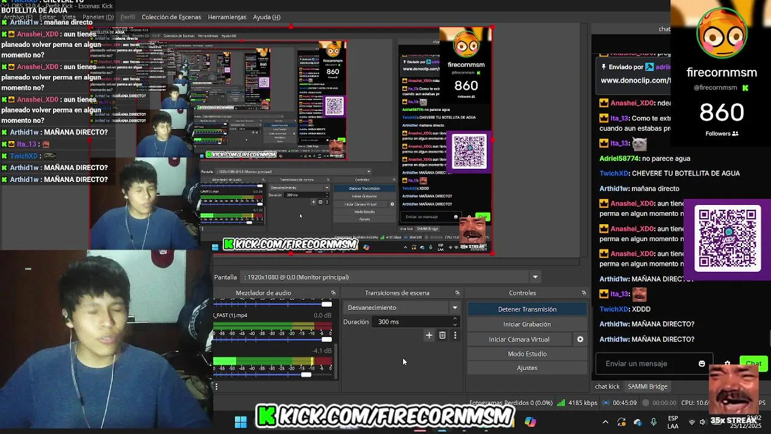Click the microphone tray icon
This screenshot has width=771, height=434.
(x=654, y=423)
